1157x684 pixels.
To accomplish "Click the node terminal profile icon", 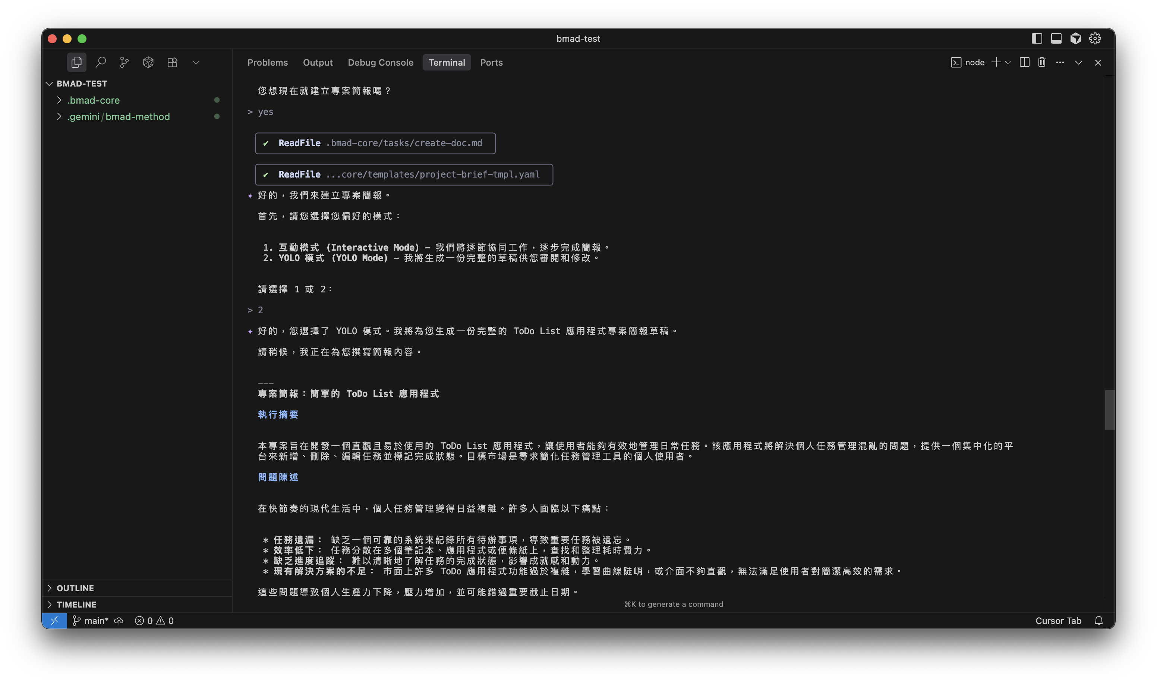I will 956,63.
